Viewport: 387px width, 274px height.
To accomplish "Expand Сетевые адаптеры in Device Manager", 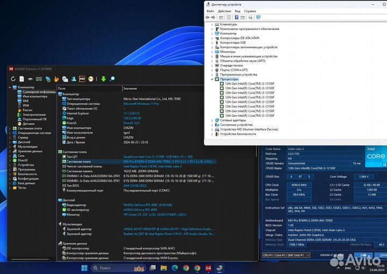I will 212,121.
